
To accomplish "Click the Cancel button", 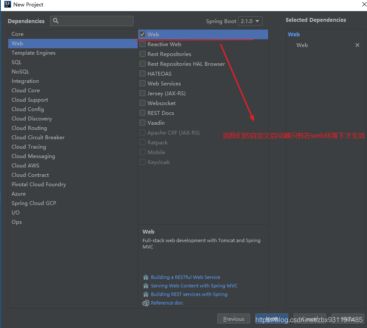I will point(310,319).
